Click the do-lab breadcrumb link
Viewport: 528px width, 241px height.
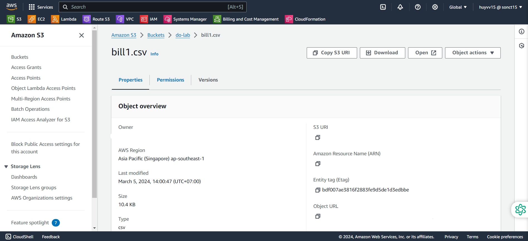pos(183,35)
